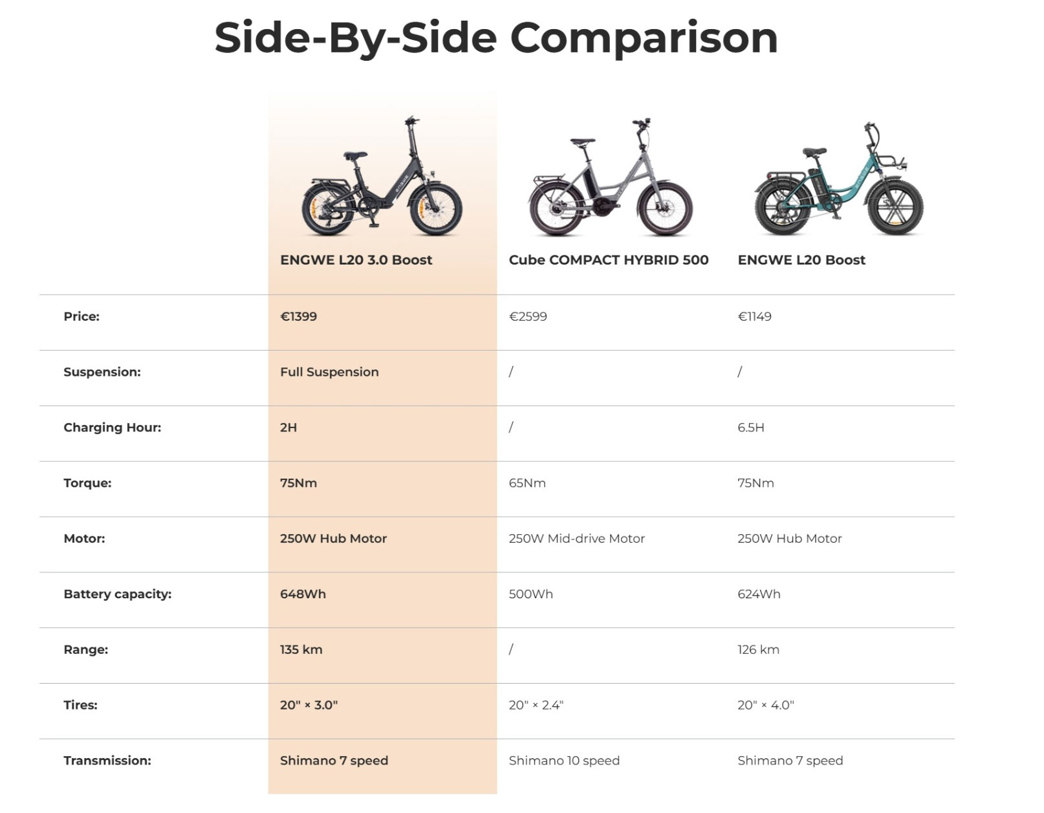Click the Full Suspension cell
This screenshot has width=1044, height=813.
pyautogui.click(x=329, y=372)
